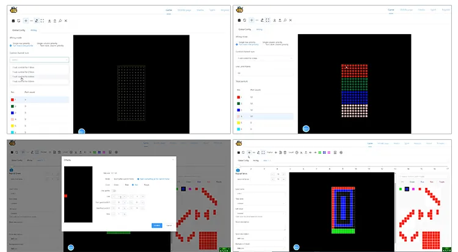Toggle the Use gamma switch in the dialog
This screenshot has height=252, width=458.
[114, 190]
